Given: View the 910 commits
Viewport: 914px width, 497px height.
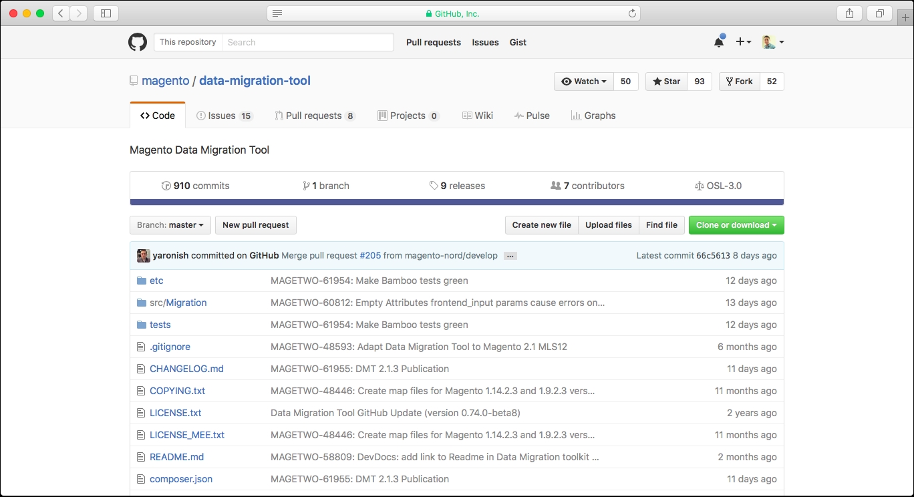Looking at the screenshot, I should click(196, 186).
